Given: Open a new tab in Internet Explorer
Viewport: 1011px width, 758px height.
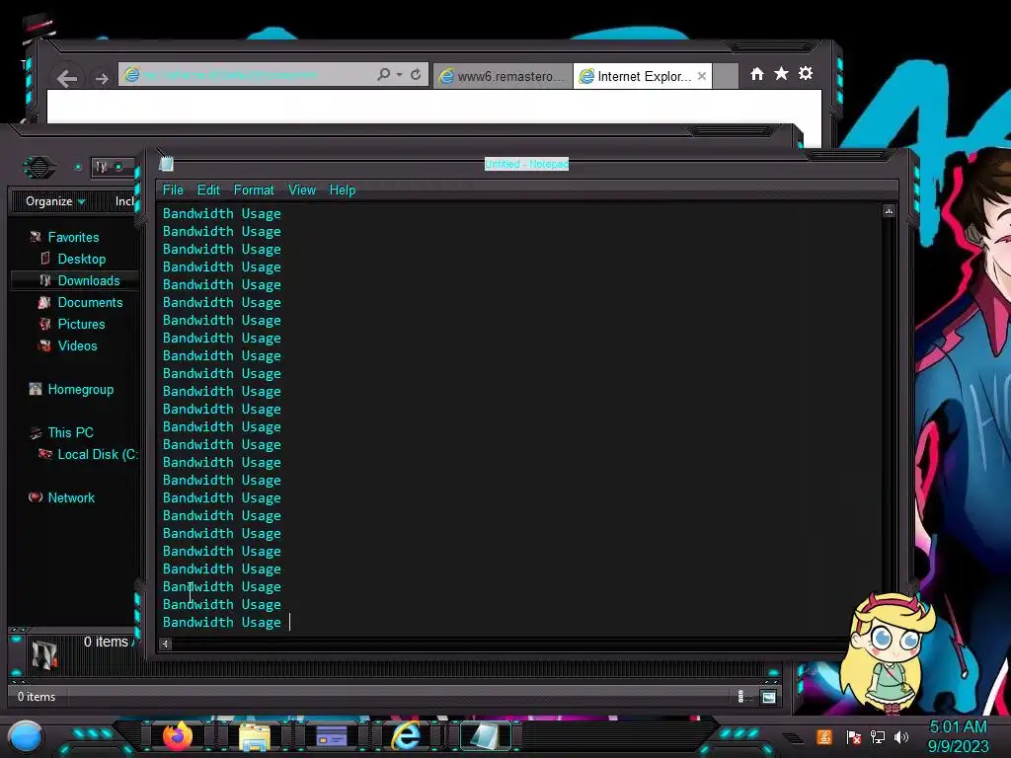Looking at the screenshot, I should tap(726, 76).
